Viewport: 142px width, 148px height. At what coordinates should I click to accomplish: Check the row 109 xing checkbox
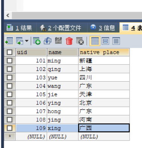click(10, 128)
